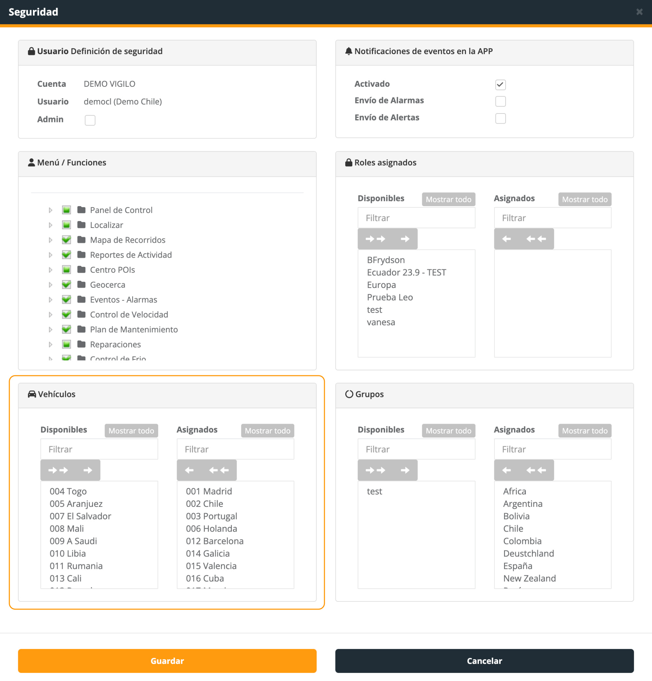Select role Ecuador 23.9 - TEST
652x681 pixels.
coord(407,272)
